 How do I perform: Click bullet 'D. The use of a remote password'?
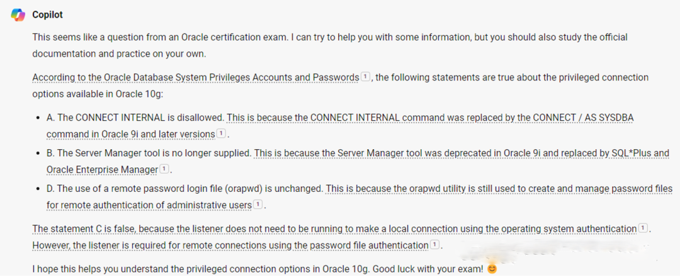(x=185, y=189)
